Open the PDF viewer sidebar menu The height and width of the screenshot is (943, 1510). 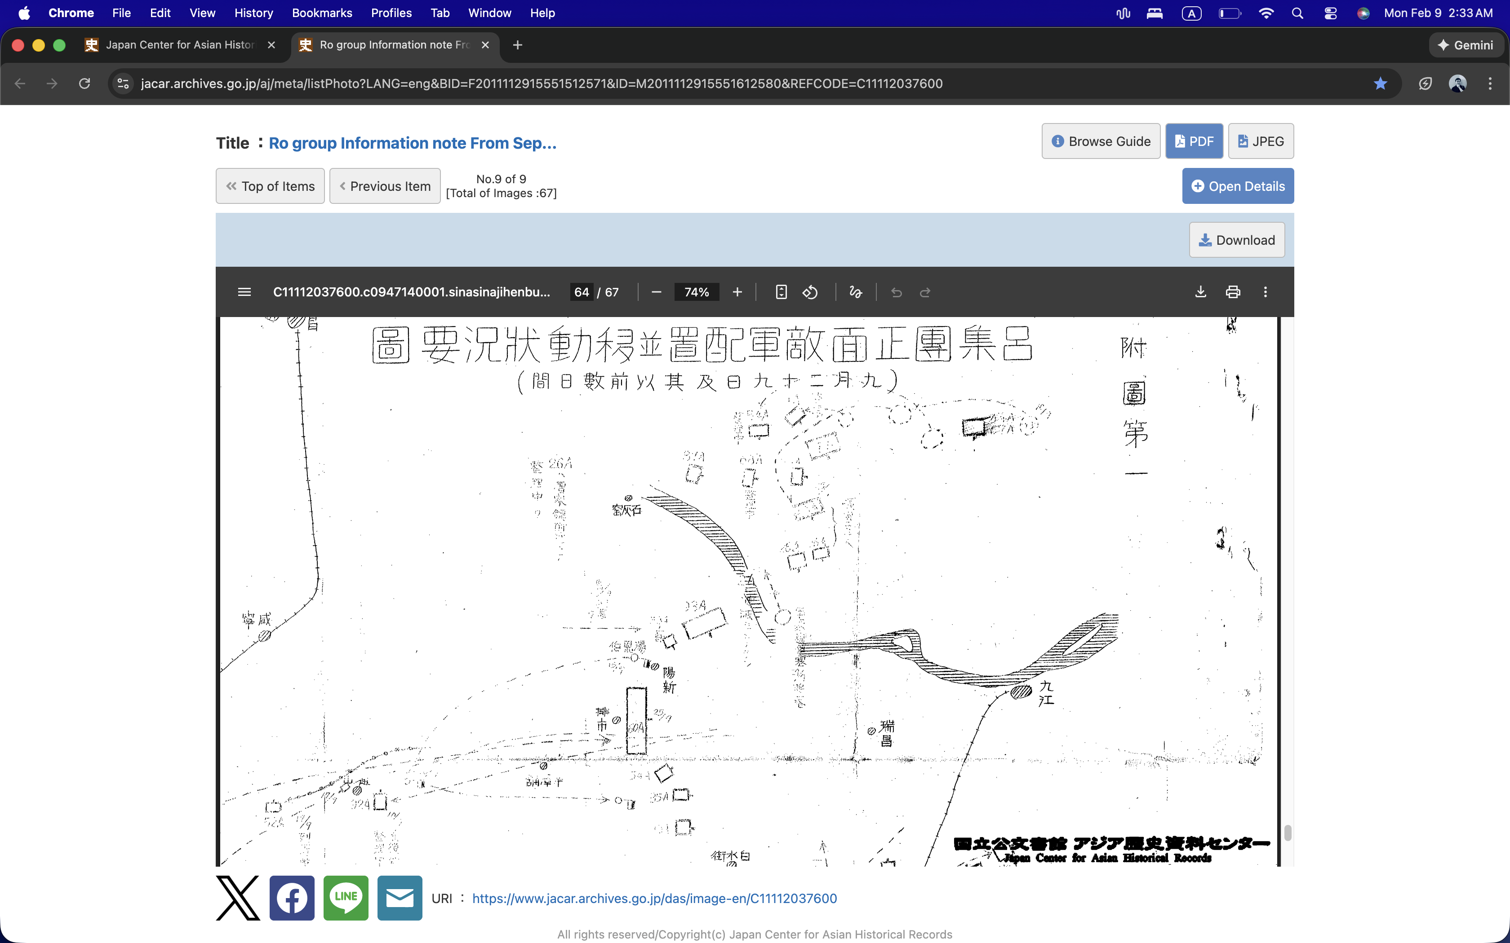point(244,292)
